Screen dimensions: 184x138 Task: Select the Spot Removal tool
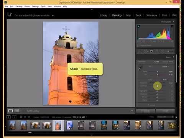point(145,51)
